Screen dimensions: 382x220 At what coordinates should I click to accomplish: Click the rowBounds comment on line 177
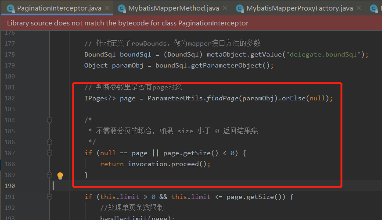pyautogui.click(x=173, y=43)
